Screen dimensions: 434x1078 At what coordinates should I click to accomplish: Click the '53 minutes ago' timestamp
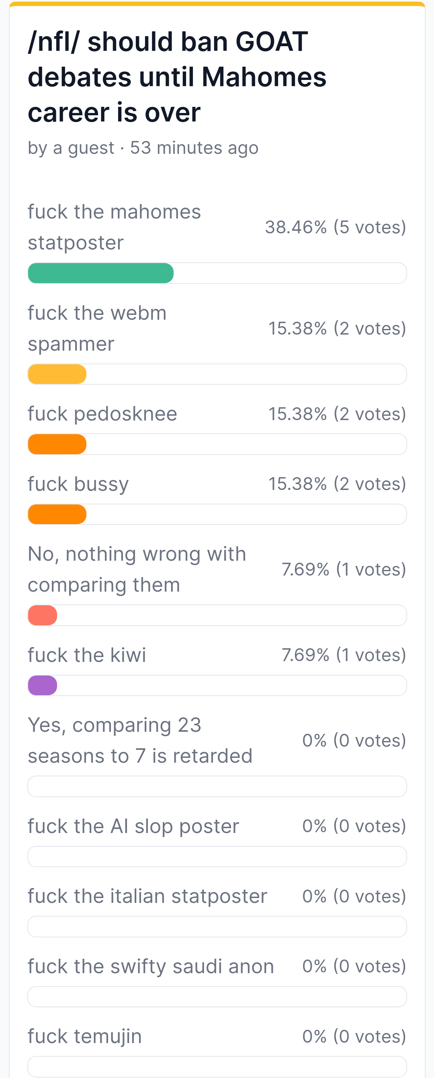click(x=194, y=148)
